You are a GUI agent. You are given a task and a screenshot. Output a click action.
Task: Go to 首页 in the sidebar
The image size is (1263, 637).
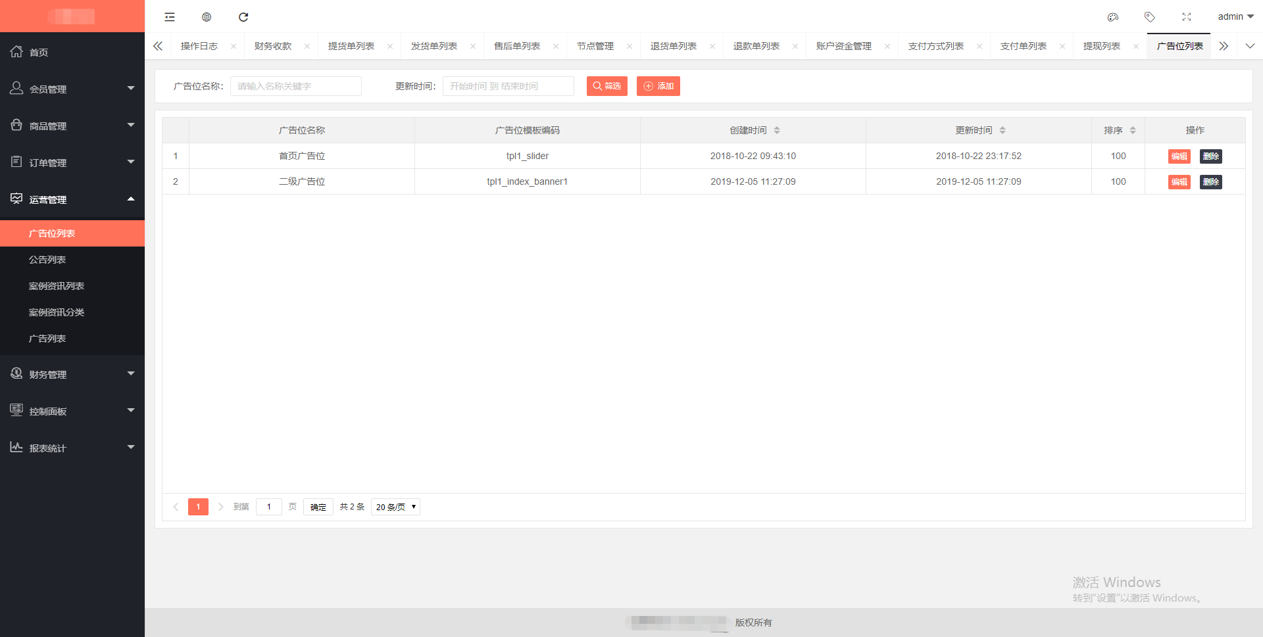point(72,52)
